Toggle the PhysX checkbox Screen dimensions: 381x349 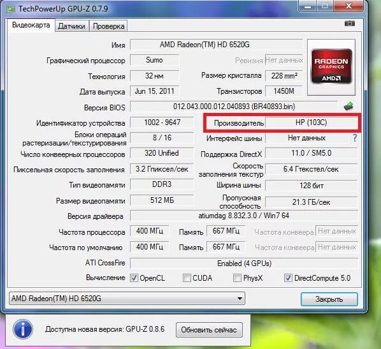[237, 278]
